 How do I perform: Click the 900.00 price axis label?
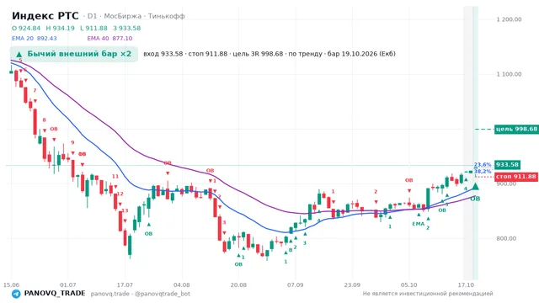click(x=506, y=184)
